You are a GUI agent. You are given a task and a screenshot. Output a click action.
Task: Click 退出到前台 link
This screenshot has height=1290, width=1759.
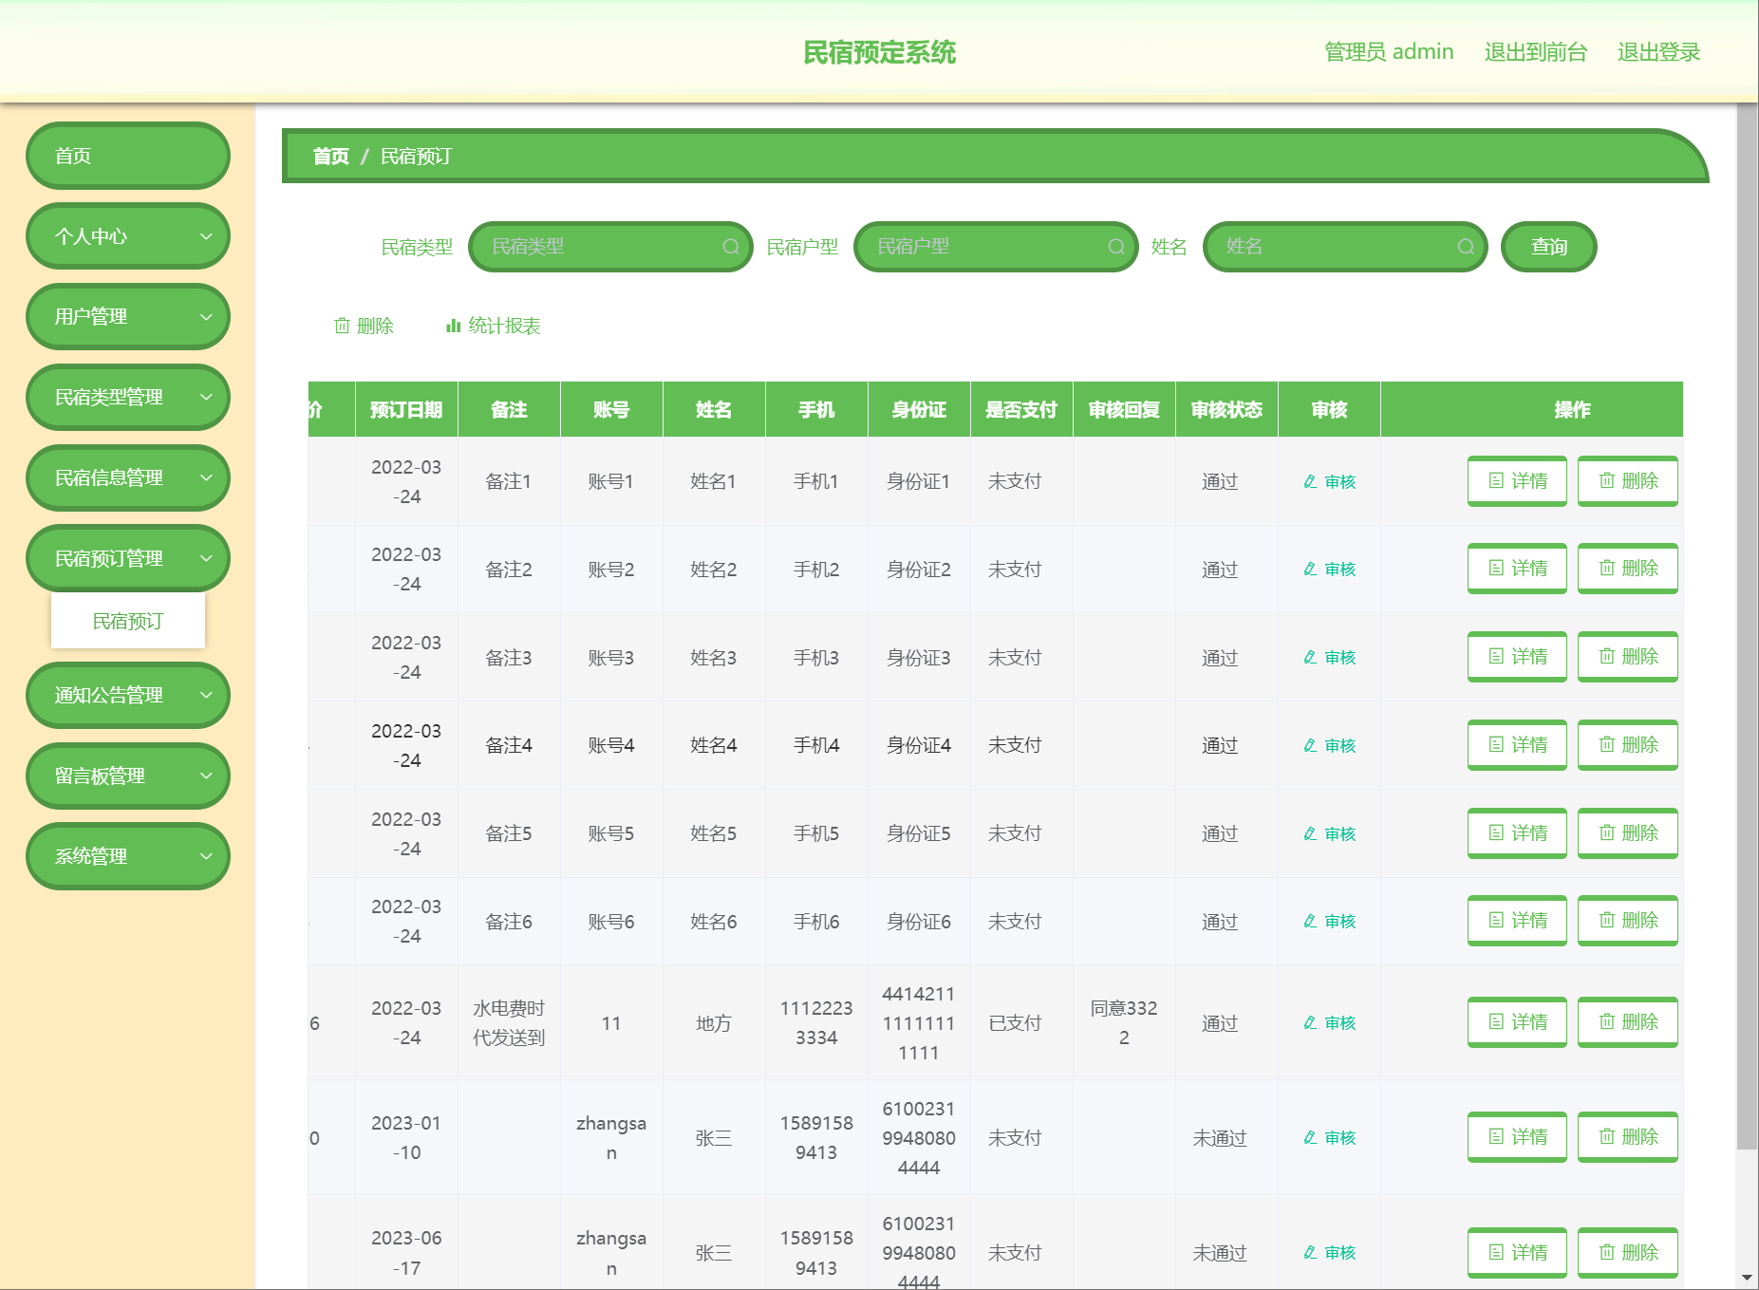1535,52
